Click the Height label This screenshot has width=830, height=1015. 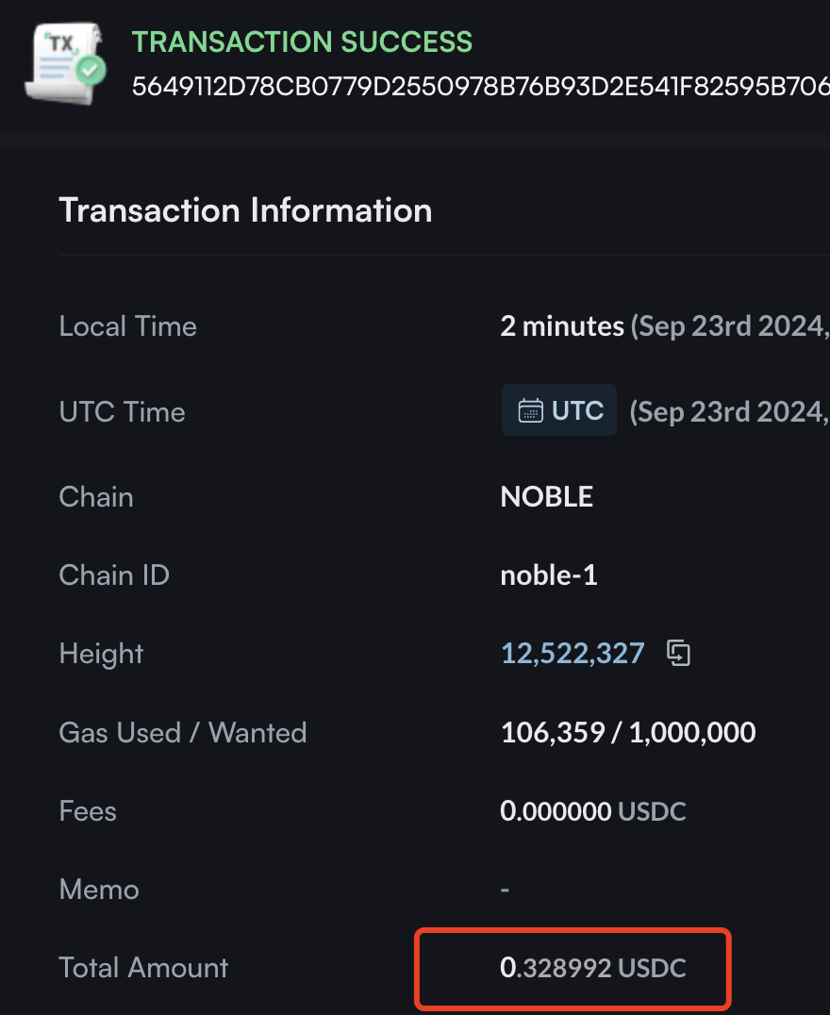101,654
